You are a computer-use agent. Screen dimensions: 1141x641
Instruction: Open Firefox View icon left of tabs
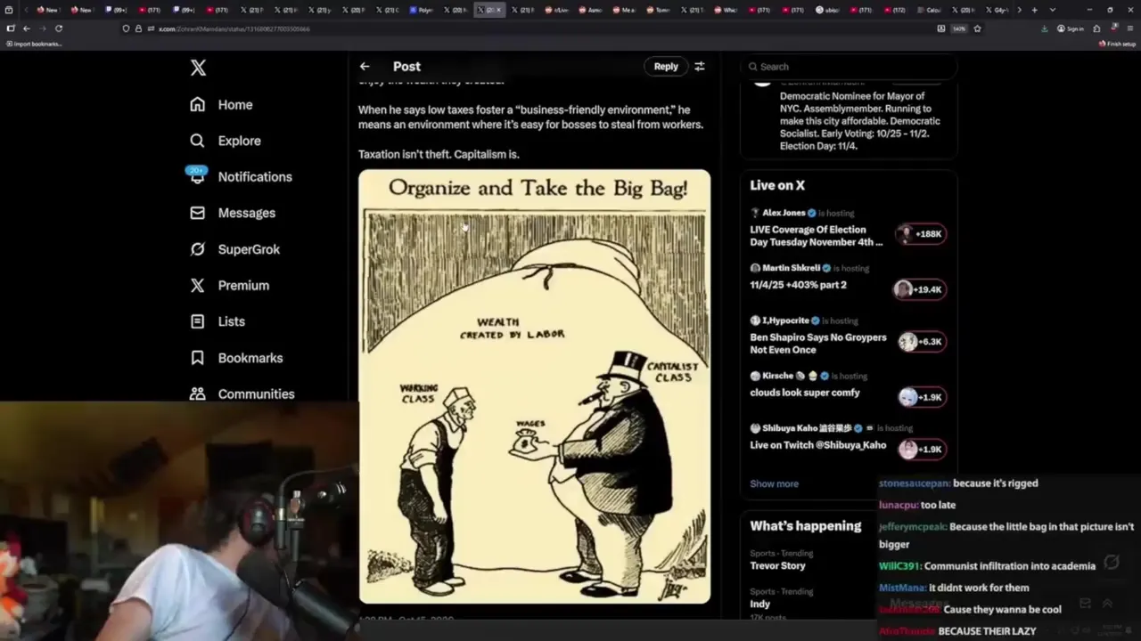(8, 10)
